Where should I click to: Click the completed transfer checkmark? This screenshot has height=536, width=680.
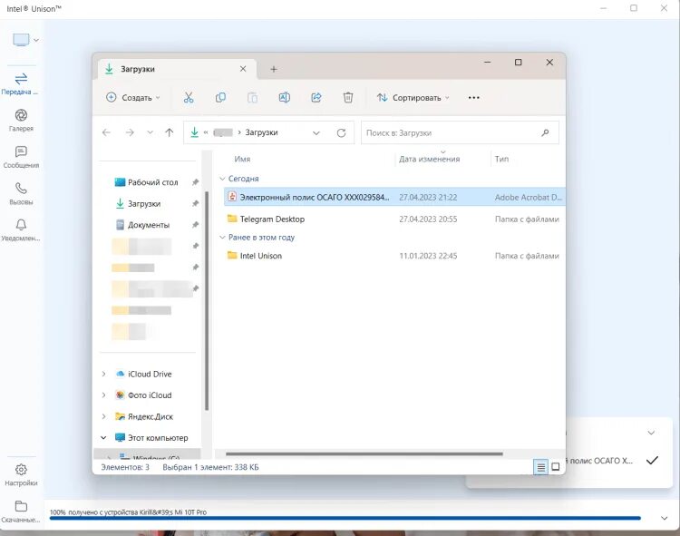[x=652, y=460]
